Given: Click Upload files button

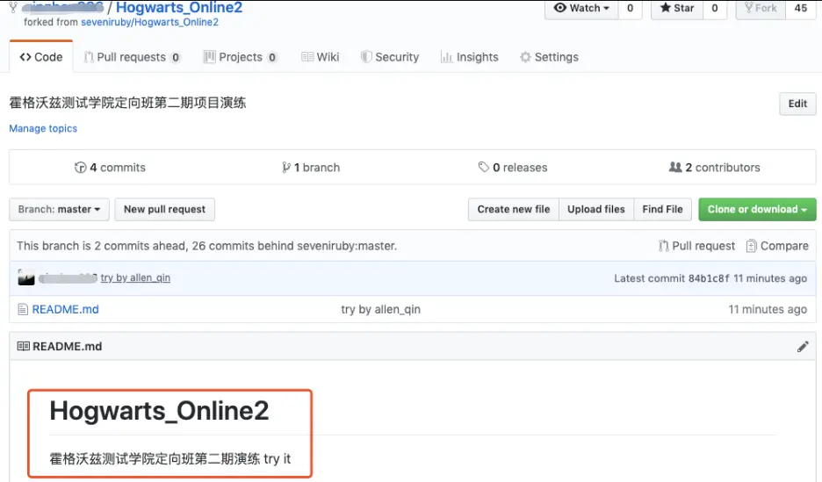Looking at the screenshot, I should tap(596, 210).
